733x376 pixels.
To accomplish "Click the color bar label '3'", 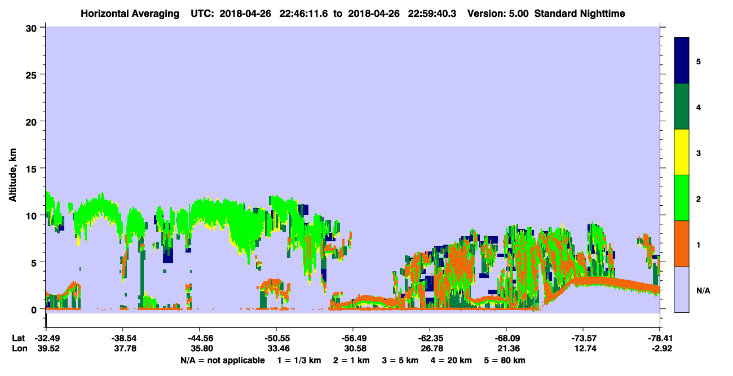I will [x=699, y=153].
